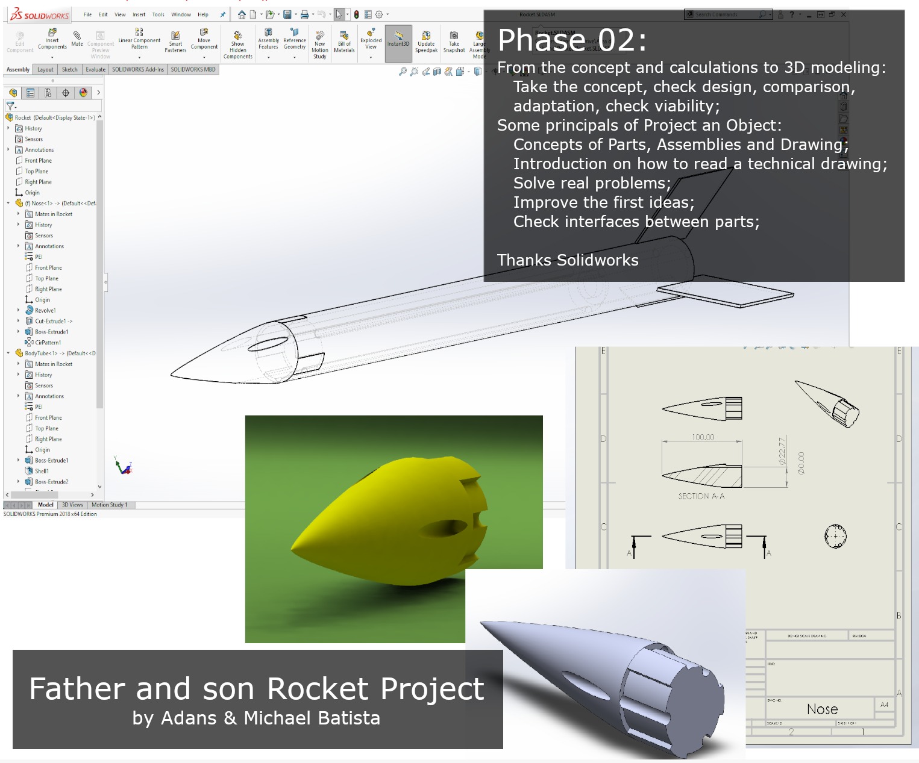Expand the Rocket History folder

pyautogui.click(x=8, y=128)
